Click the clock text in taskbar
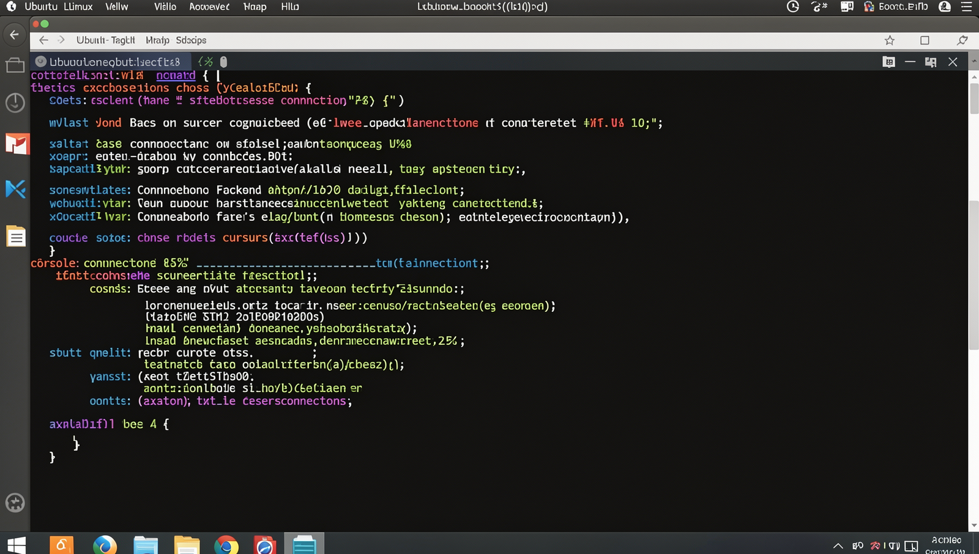The height and width of the screenshot is (554, 979). tap(946, 545)
